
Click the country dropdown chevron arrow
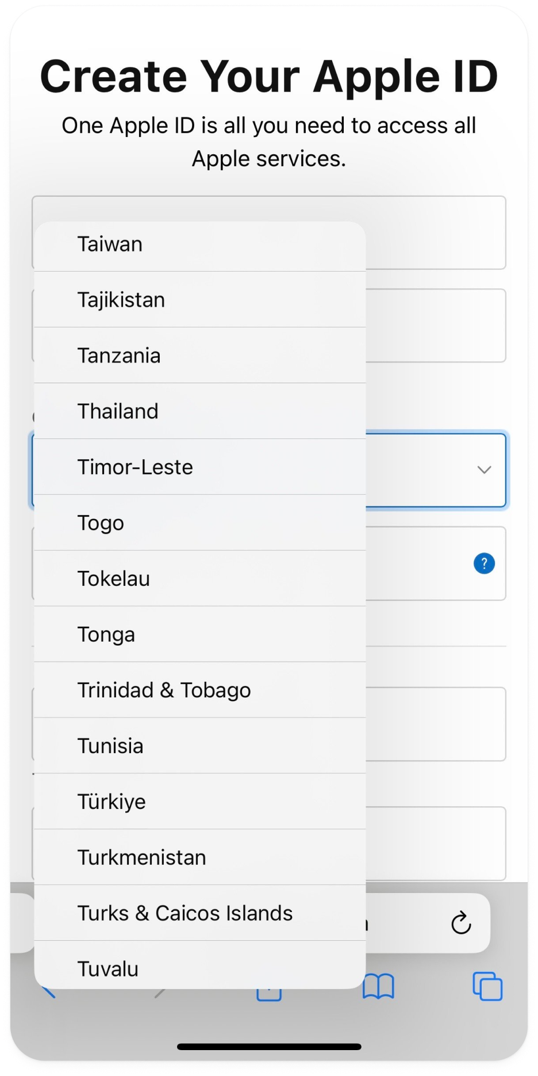tap(484, 470)
